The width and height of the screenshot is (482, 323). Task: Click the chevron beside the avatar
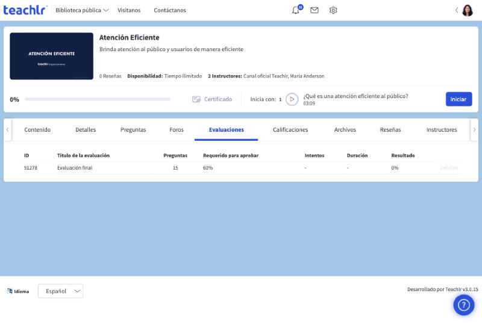coord(457,10)
